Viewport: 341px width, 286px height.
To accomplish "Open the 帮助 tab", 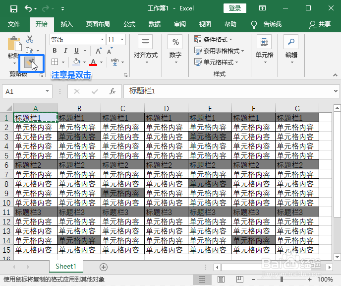I will (230, 24).
